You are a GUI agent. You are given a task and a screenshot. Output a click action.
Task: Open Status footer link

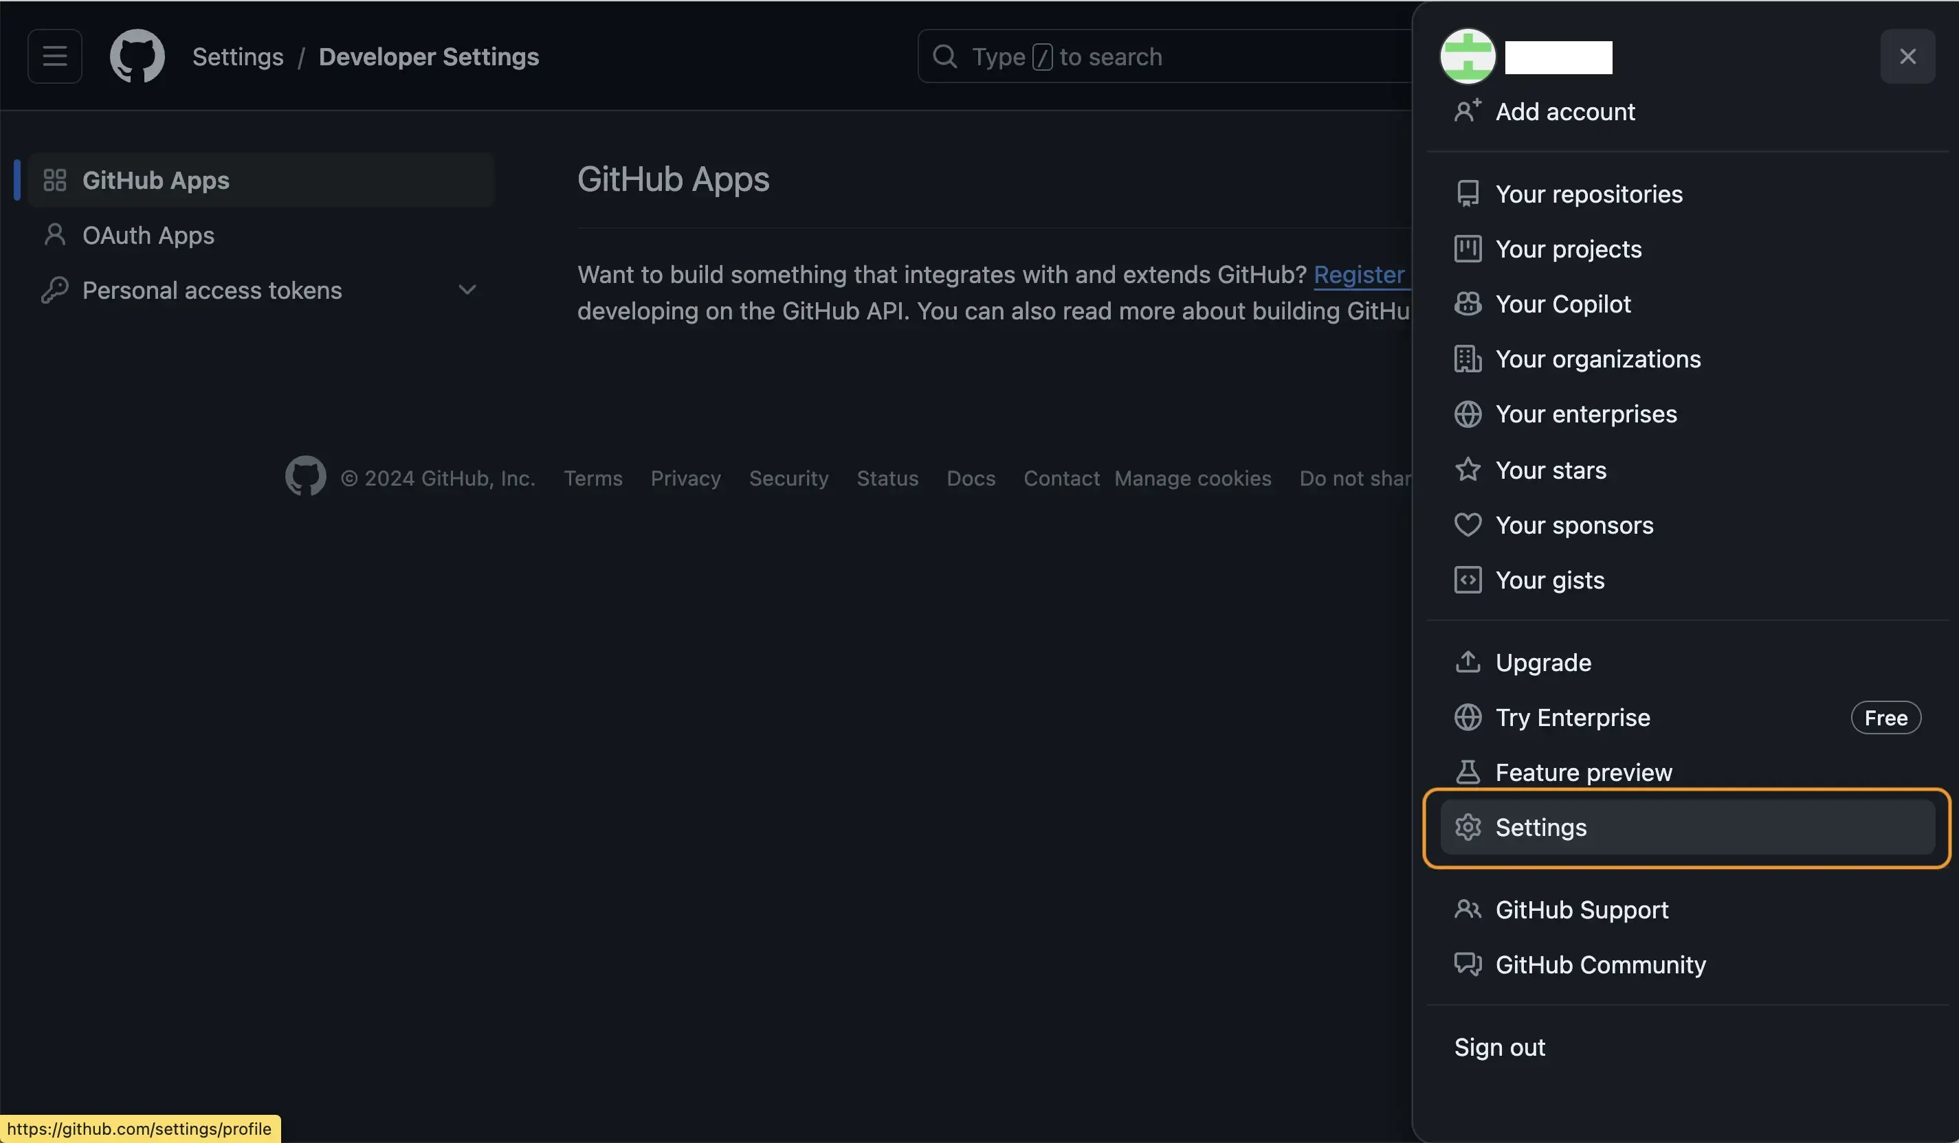pos(887,478)
